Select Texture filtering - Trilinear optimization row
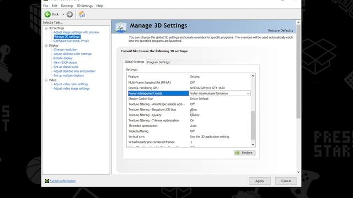 click(189, 120)
